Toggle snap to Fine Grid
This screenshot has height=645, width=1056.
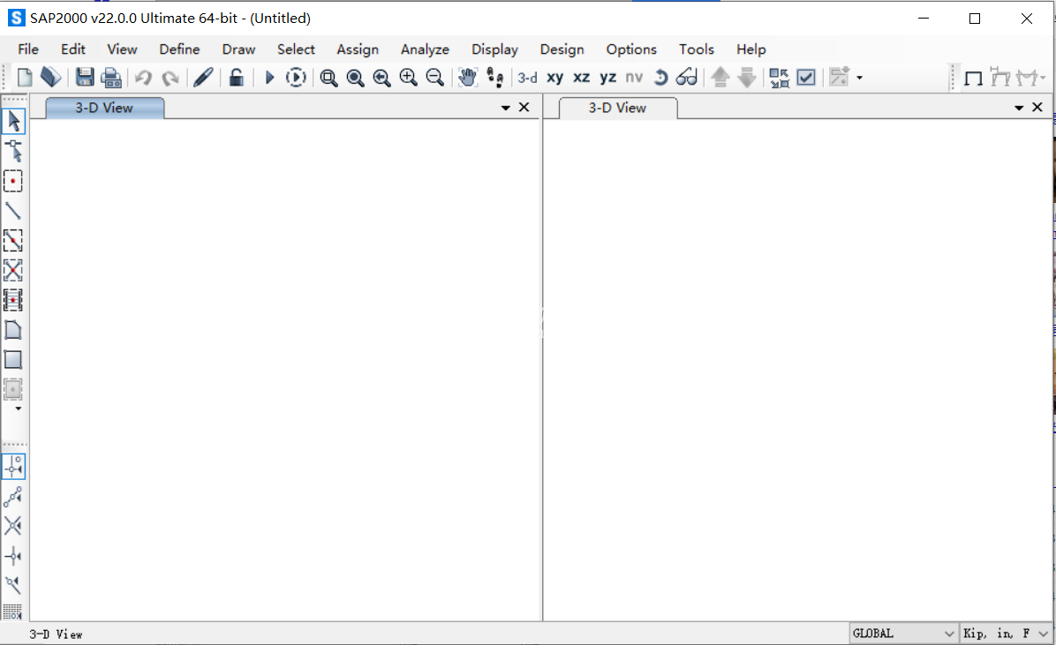12,612
